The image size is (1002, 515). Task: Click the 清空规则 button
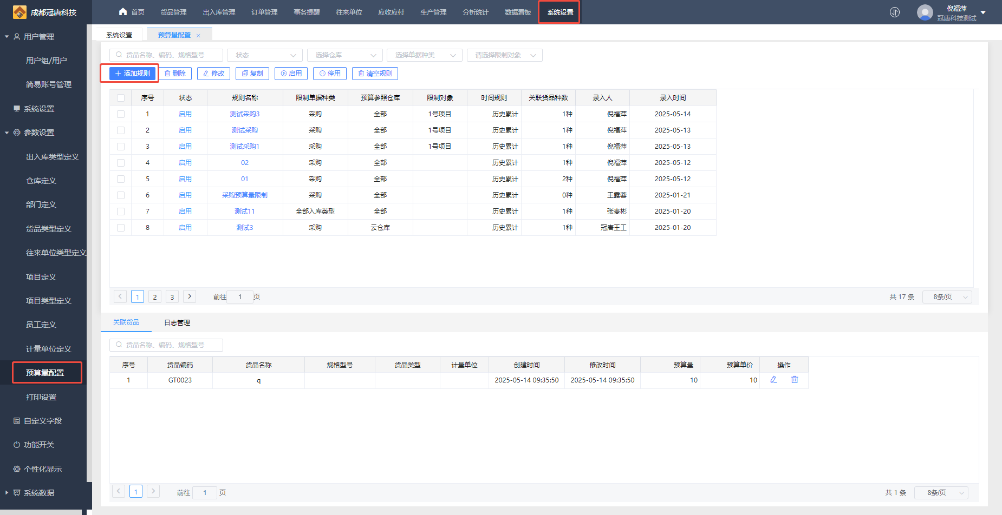click(x=375, y=74)
